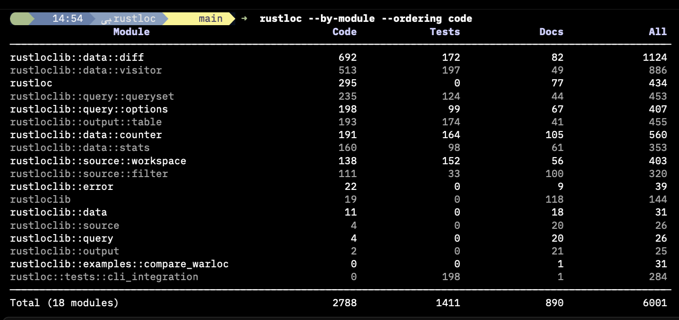Screen dimensions: 679x320
Task: Click docs value 118 in rustloclib row
Action: click(554, 199)
